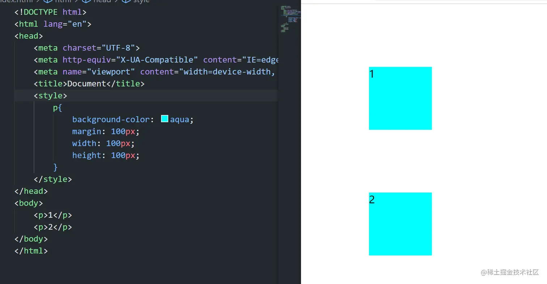Click the minimap code overview in the editor
The height and width of the screenshot is (284, 547).
pos(291,19)
